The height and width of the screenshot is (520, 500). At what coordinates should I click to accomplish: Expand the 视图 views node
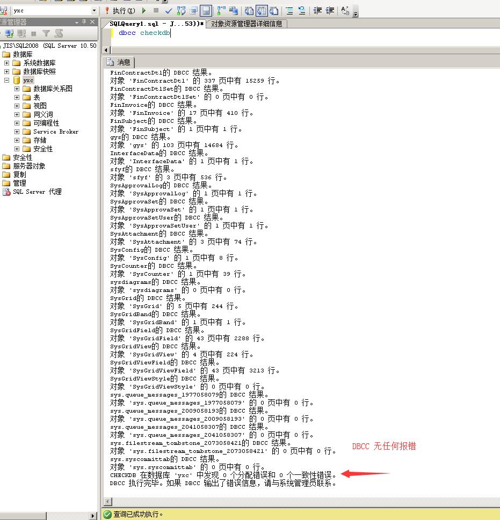pos(17,106)
